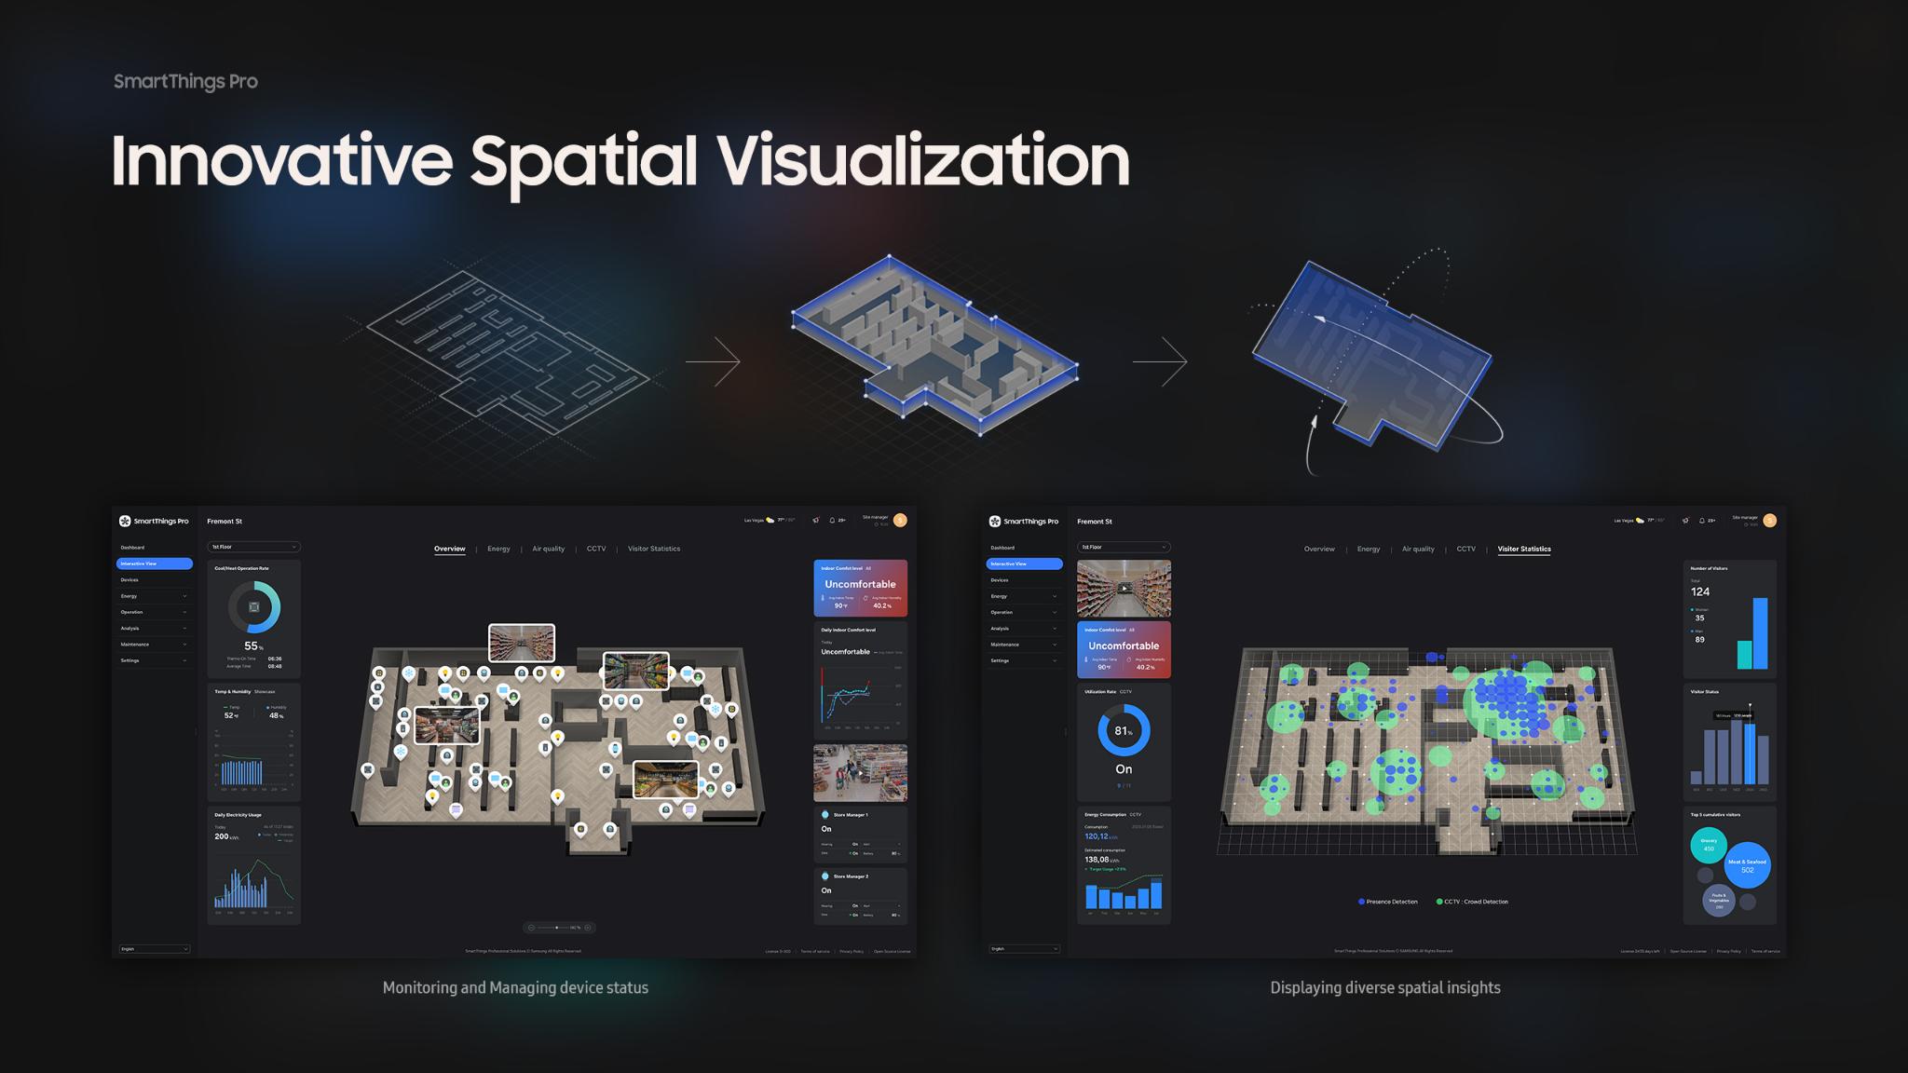Screen dimensions: 1908x1073
Task: Click the AC unit icon inside the Cool/Heat donut
Action: click(x=254, y=607)
